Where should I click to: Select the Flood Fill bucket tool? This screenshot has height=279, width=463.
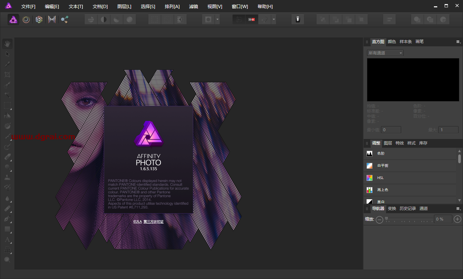tap(7, 116)
